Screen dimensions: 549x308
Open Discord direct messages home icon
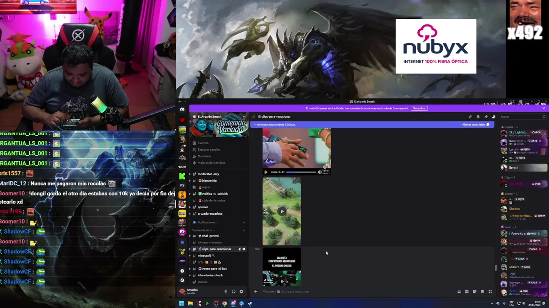pos(182,110)
